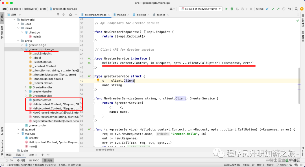The width and height of the screenshot is (305, 167).
Task: Click go-micro in the breadcrumb path
Action: pos(15,9)
